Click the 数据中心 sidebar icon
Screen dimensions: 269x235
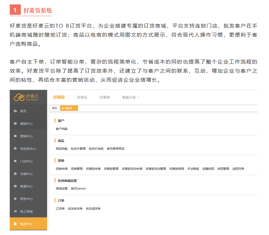click(15, 186)
